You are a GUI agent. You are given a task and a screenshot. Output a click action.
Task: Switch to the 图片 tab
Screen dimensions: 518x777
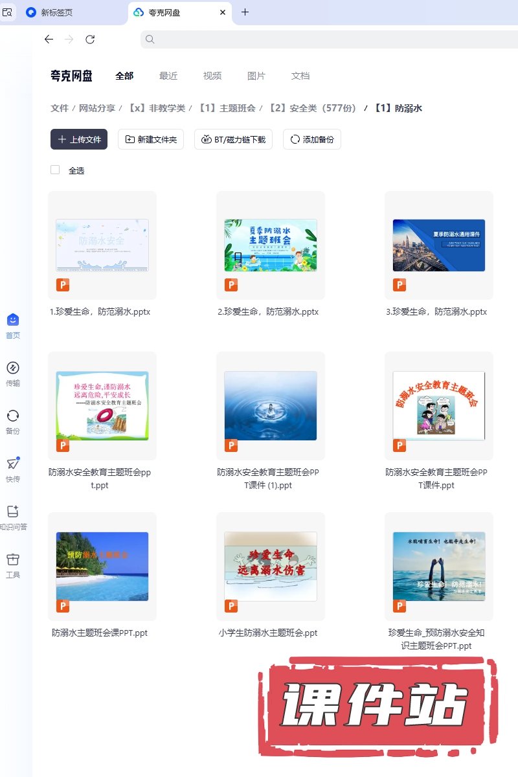coord(256,76)
